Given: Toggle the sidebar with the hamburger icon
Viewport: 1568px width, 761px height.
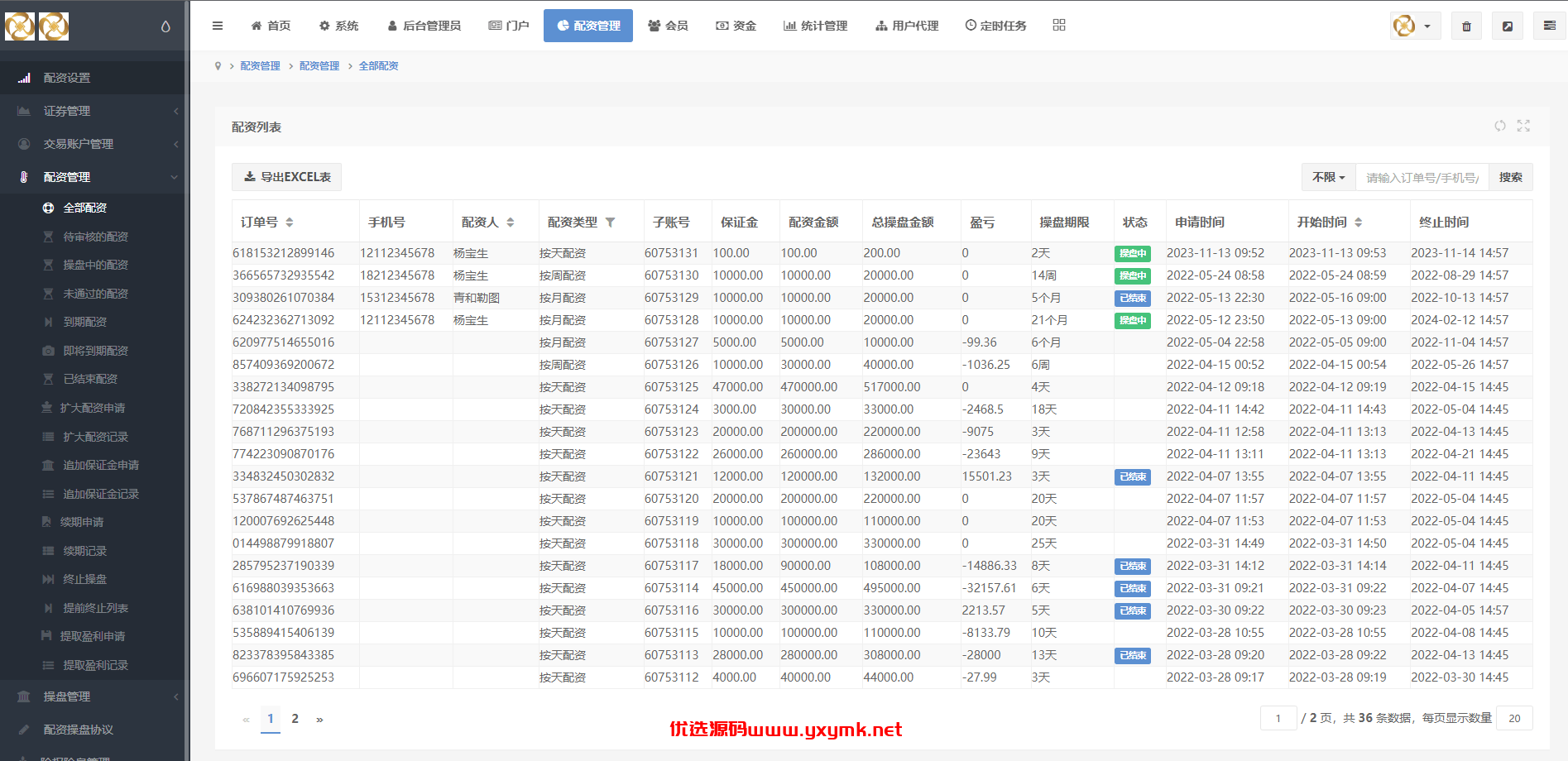Looking at the screenshot, I should click(218, 26).
